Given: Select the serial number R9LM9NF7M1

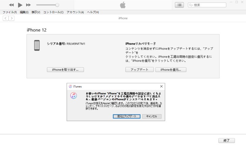Looking at the screenshot, I should point(76,44).
